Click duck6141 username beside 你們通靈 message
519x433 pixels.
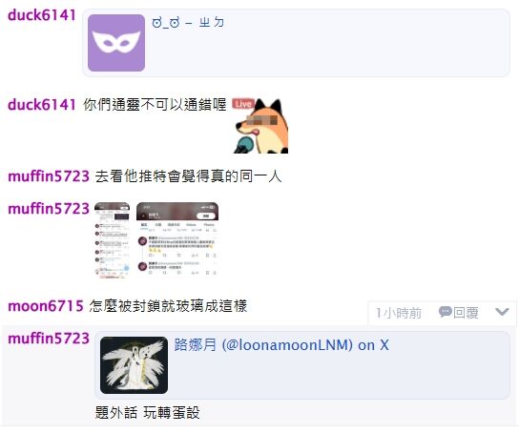click(x=42, y=105)
